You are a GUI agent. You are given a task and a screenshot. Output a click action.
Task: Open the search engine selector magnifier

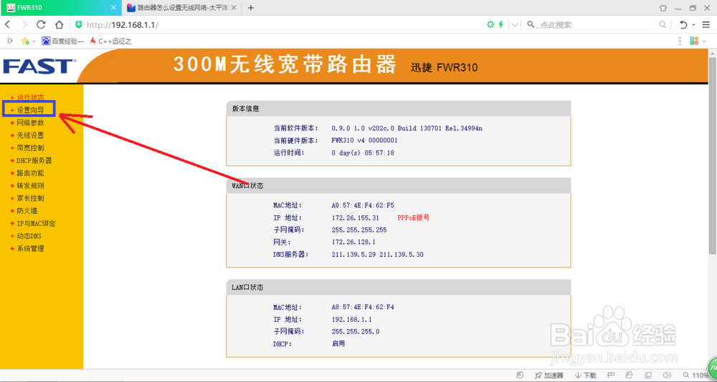point(531,24)
